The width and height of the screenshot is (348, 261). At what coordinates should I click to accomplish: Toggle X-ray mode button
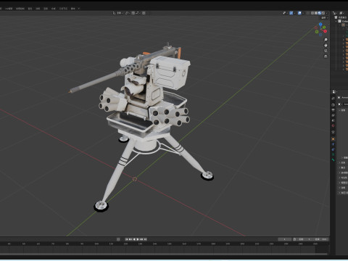[x=307, y=13]
